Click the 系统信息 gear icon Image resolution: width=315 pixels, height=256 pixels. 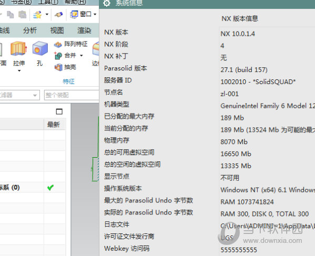(106, 3)
